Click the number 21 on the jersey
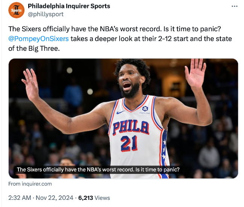The height and width of the screenshot is (207, 244). 129,143
